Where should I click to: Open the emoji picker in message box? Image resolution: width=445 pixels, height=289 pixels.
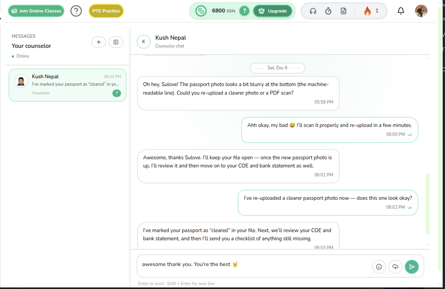pos(379,267)
